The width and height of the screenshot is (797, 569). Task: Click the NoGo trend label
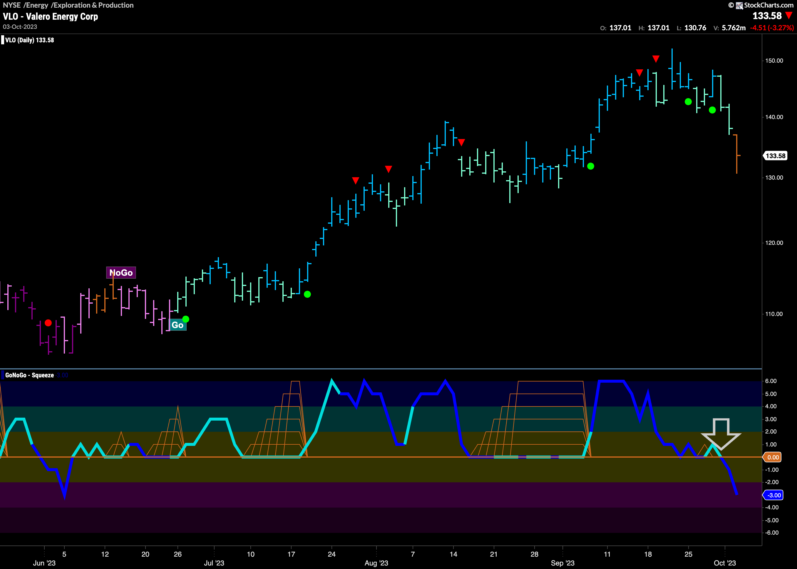coord(121,272)
